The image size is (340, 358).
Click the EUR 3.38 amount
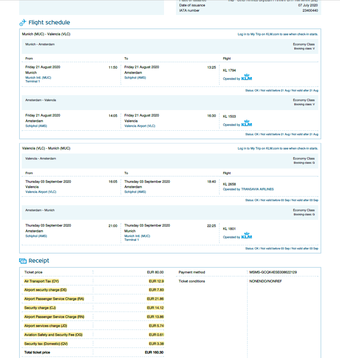[x=156, y=344]
